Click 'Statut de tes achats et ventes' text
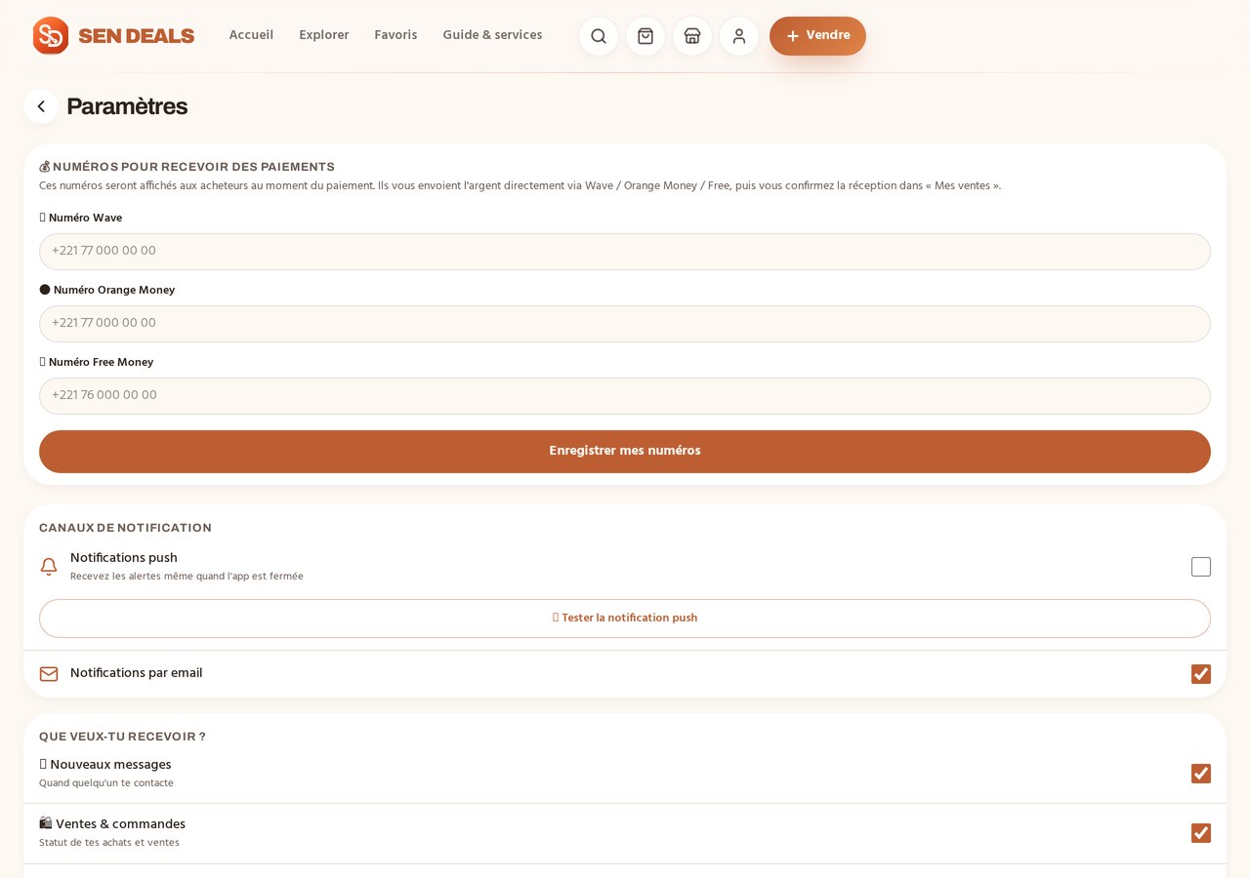The height and width of the screenshot is (878, 1250). [109, 843]
